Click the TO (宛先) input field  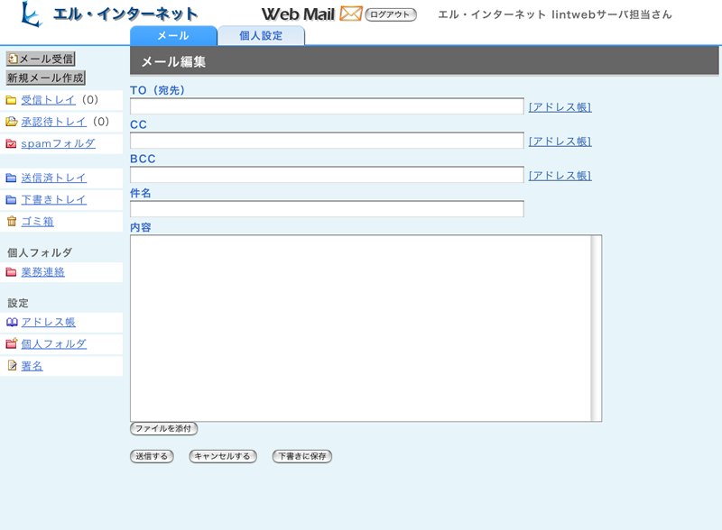point(327,106)
